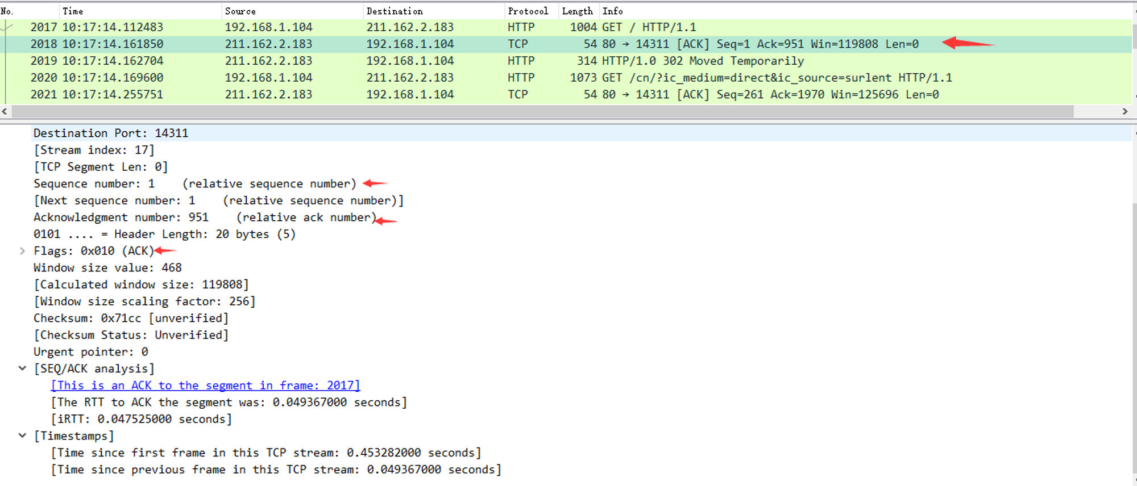Select the Checksum: 0x71cc field
Image resolution: width=1137 pixels, height=486 pixels.
(131, 319)
